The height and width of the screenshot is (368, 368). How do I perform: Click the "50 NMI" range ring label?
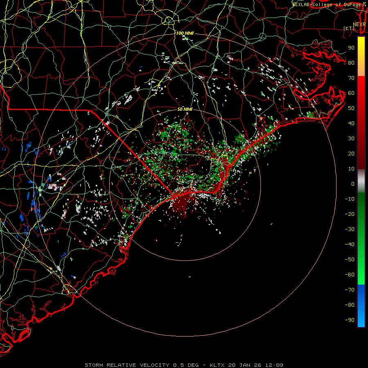coord(185,109)
